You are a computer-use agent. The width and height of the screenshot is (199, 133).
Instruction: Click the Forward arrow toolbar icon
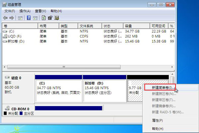click(12, 18)
